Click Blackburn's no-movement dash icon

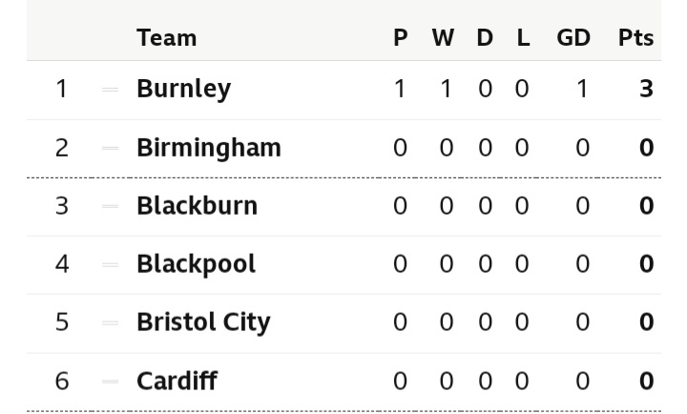click(x=110, y=207)
